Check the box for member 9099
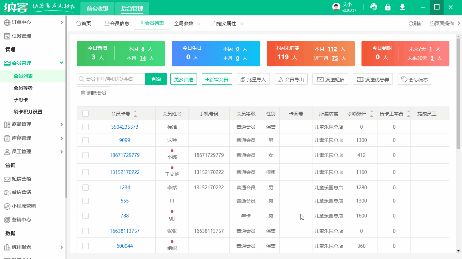Screen dimensions: 462x259 pyautogui.click(x=86, y=140)
